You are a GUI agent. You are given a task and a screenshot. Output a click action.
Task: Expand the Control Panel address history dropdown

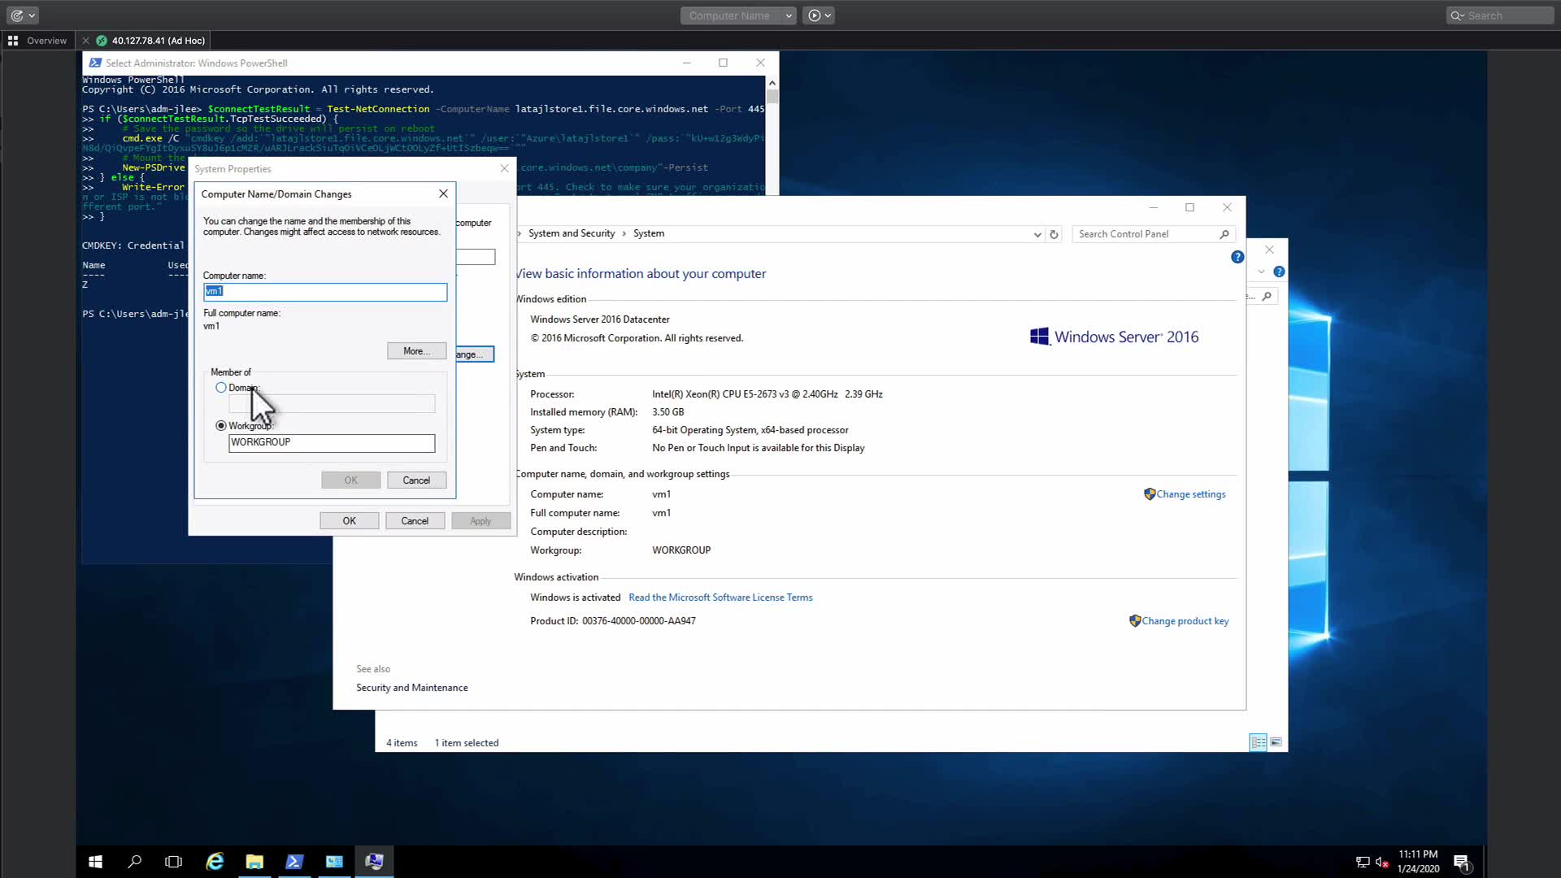coord(1037,234)
